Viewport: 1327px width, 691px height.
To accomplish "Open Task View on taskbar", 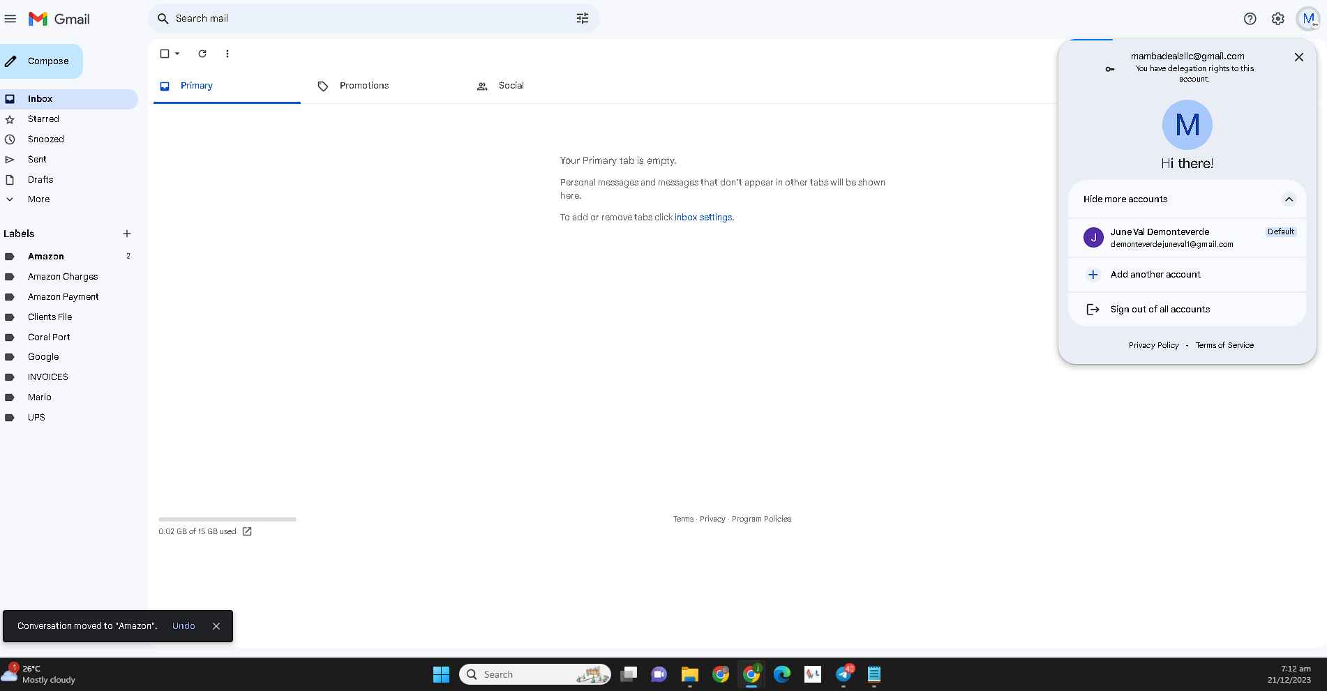I will click(x=629, y=674).
